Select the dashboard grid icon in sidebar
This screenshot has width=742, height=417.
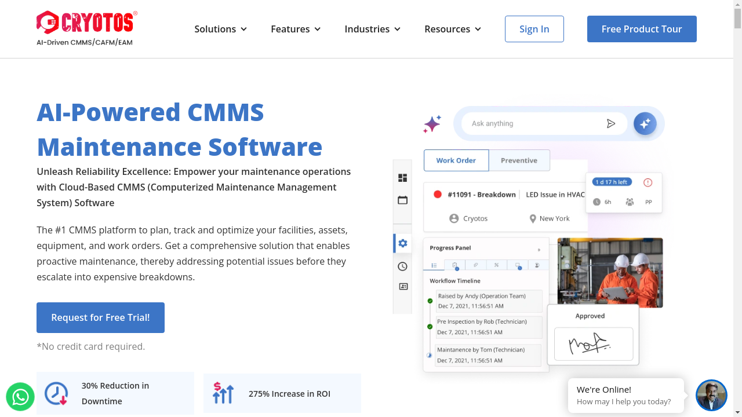click(402, 178)
